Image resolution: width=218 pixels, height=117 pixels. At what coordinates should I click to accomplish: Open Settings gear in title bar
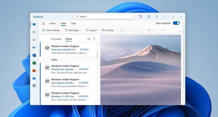(149, 17)
